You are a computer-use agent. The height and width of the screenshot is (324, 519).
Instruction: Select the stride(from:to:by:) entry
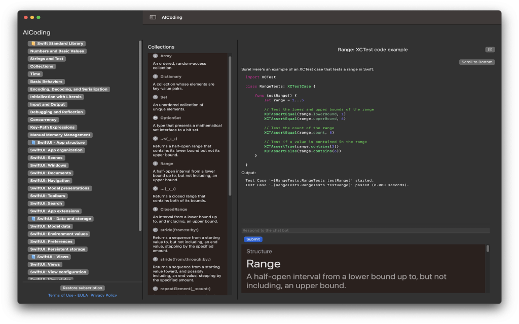(179, 230)
